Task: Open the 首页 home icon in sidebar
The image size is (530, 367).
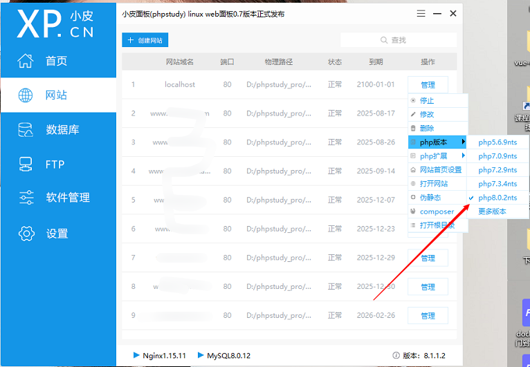Action: [26, 61]
